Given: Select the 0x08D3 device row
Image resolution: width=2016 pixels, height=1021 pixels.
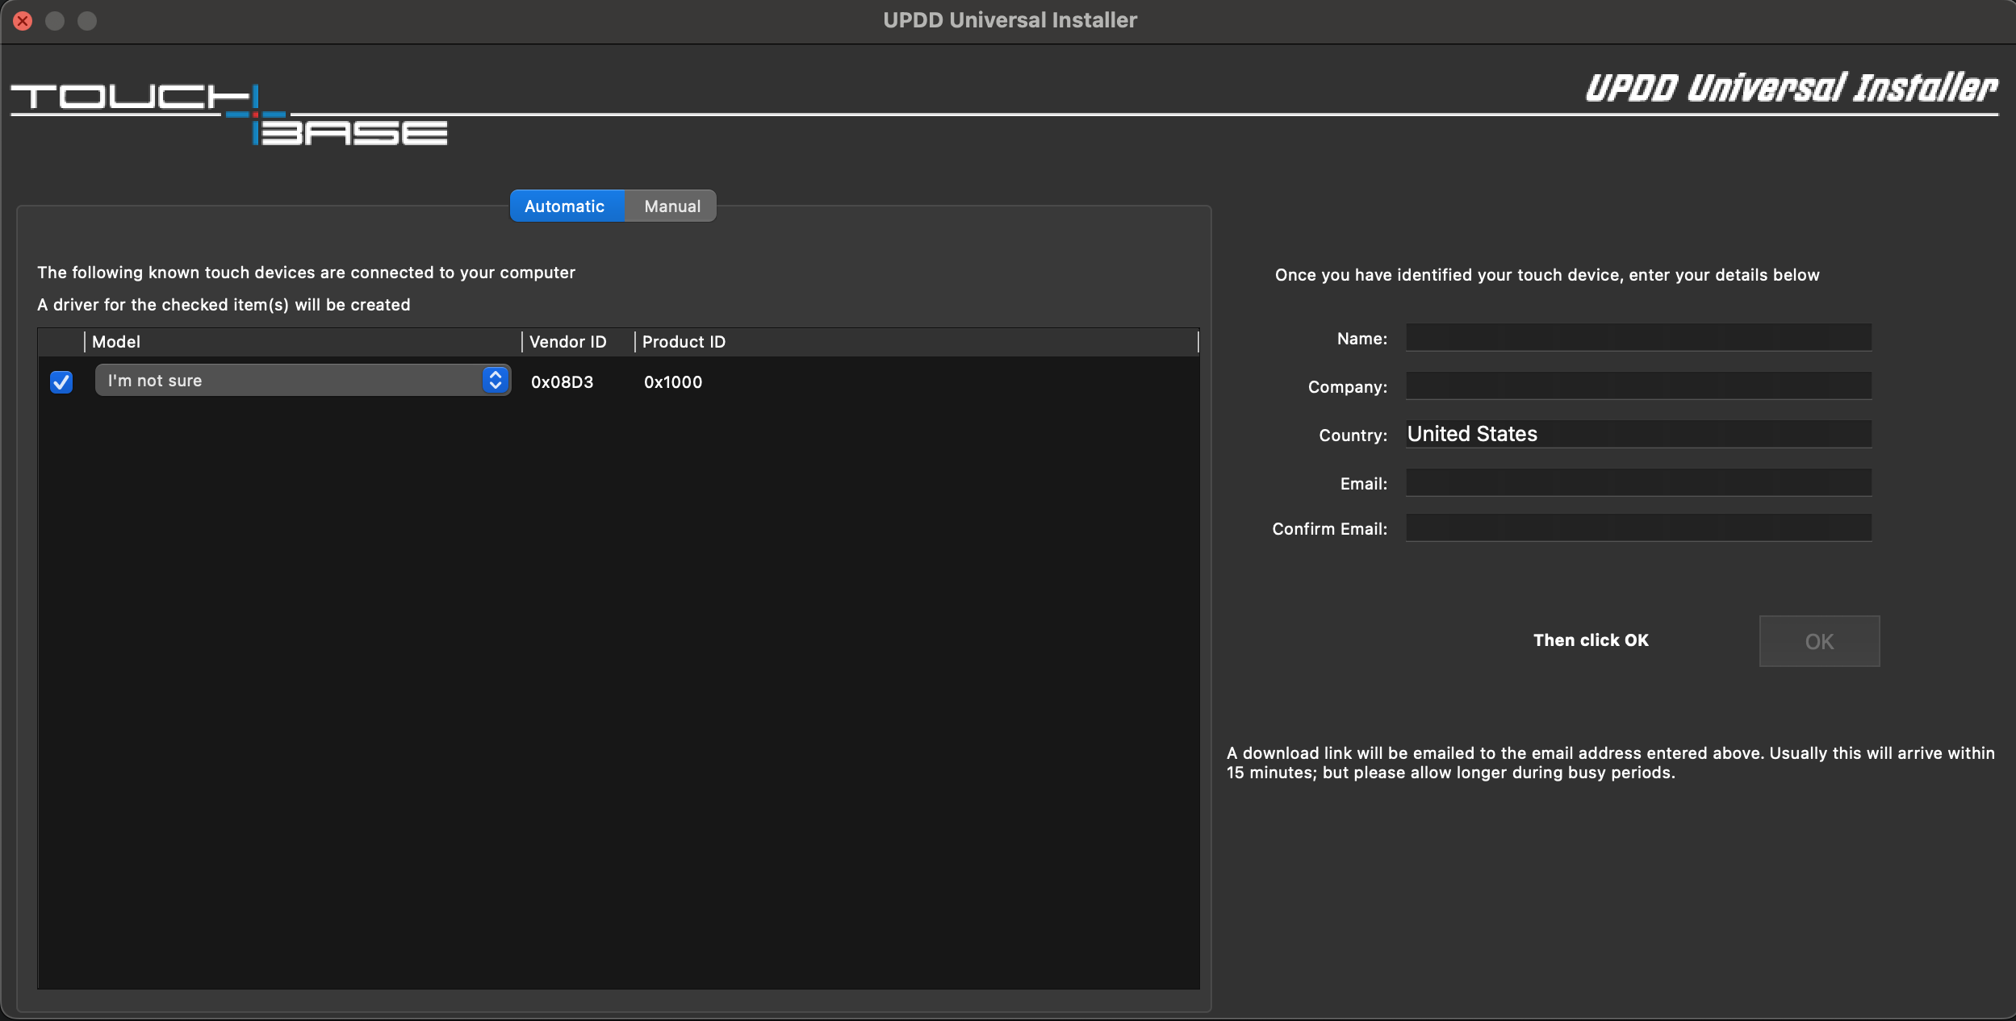Looking at the screenshot, I should [888, 382].
